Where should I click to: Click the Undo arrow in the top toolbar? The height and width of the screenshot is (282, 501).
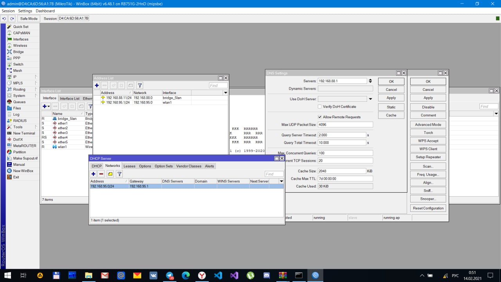(4, 18)
